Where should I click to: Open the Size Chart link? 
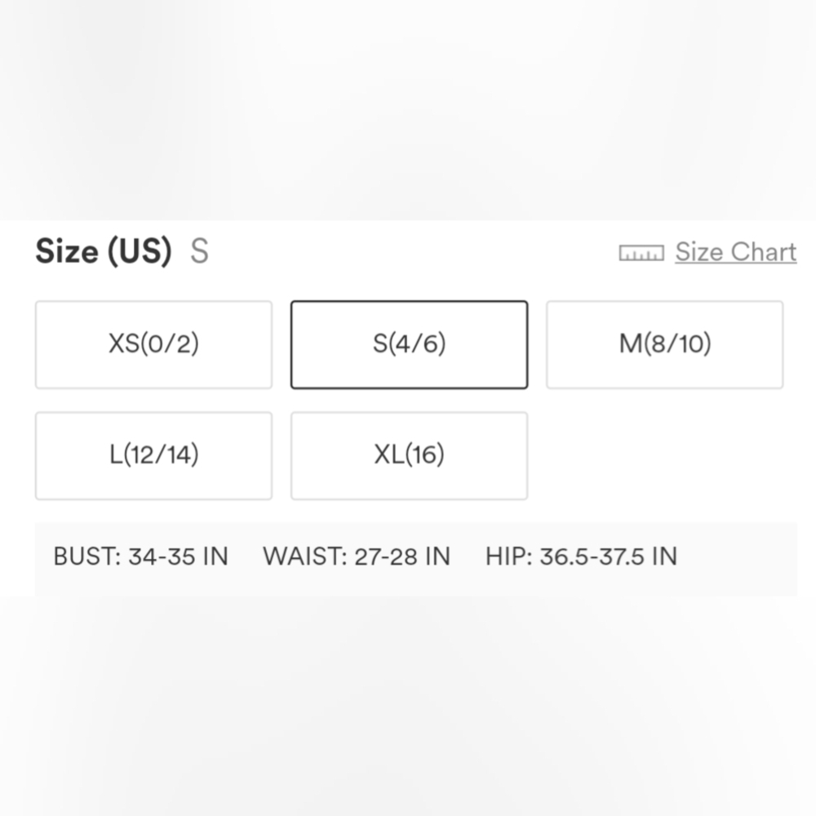(736, 252)
